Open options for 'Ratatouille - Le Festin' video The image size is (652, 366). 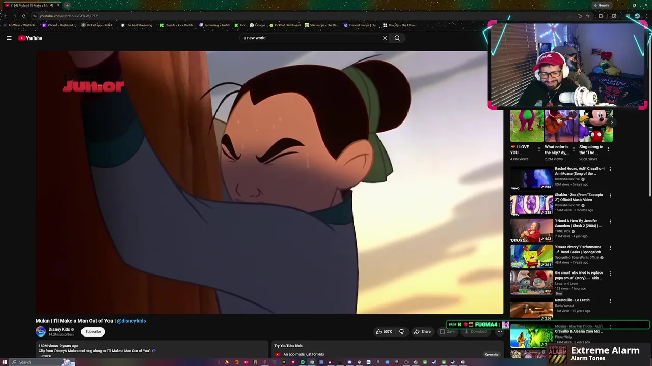611,301
